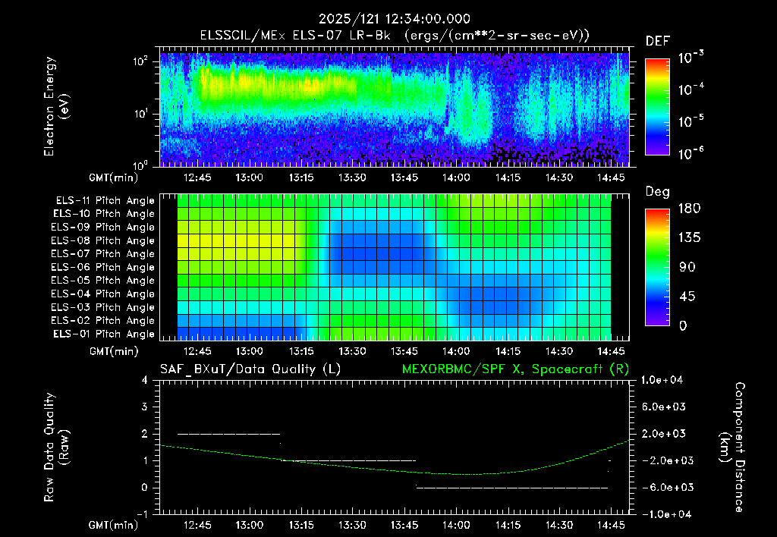
Task: Select the ELSSCIL/MEx ELS-07 LR-Bk panel title
Action: (x=395, y=36)
